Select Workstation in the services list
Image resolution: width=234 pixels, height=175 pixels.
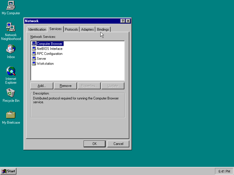click(45, 64)
